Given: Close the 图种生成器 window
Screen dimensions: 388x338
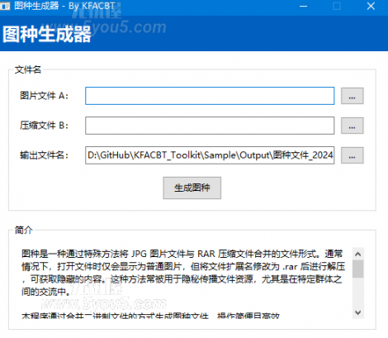Looking at the screenshot, I should pos(371,6).
